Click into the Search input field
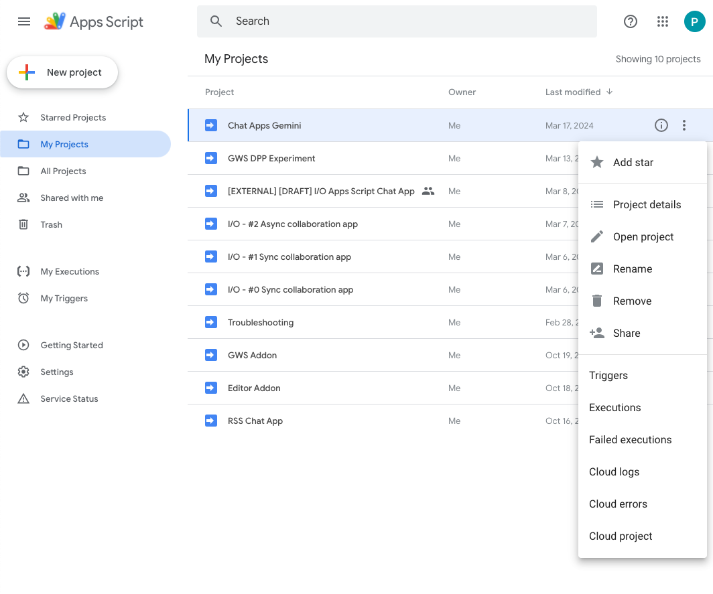Screen dimensions: 713x594 point(409,21)
